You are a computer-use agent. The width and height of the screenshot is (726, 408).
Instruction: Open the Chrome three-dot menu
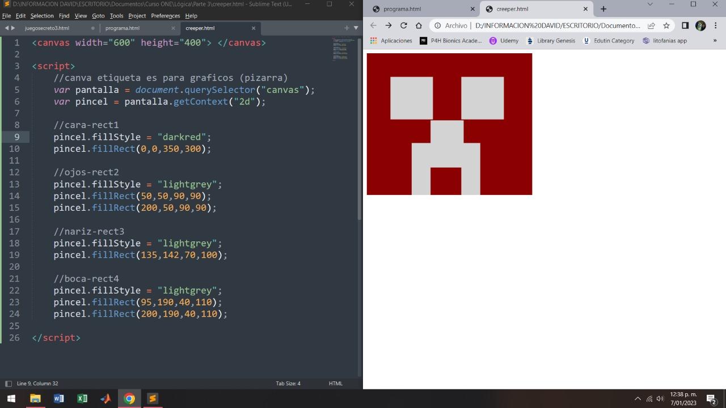point(716,25)
